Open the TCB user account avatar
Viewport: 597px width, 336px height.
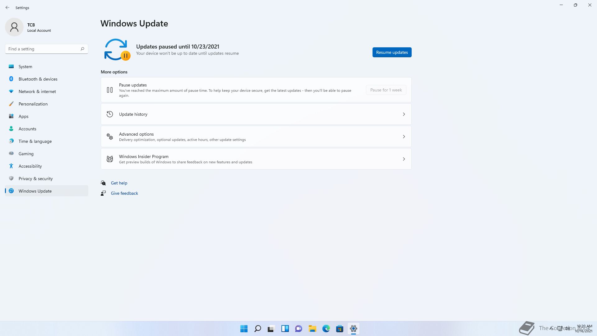14,27
